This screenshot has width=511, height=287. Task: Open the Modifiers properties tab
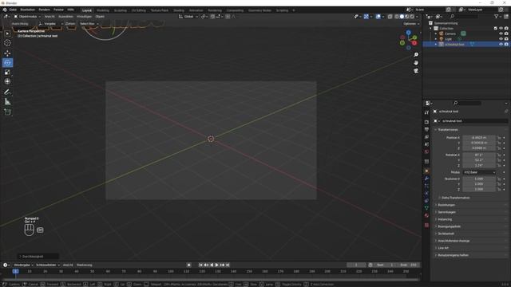(x=426, y=179)
